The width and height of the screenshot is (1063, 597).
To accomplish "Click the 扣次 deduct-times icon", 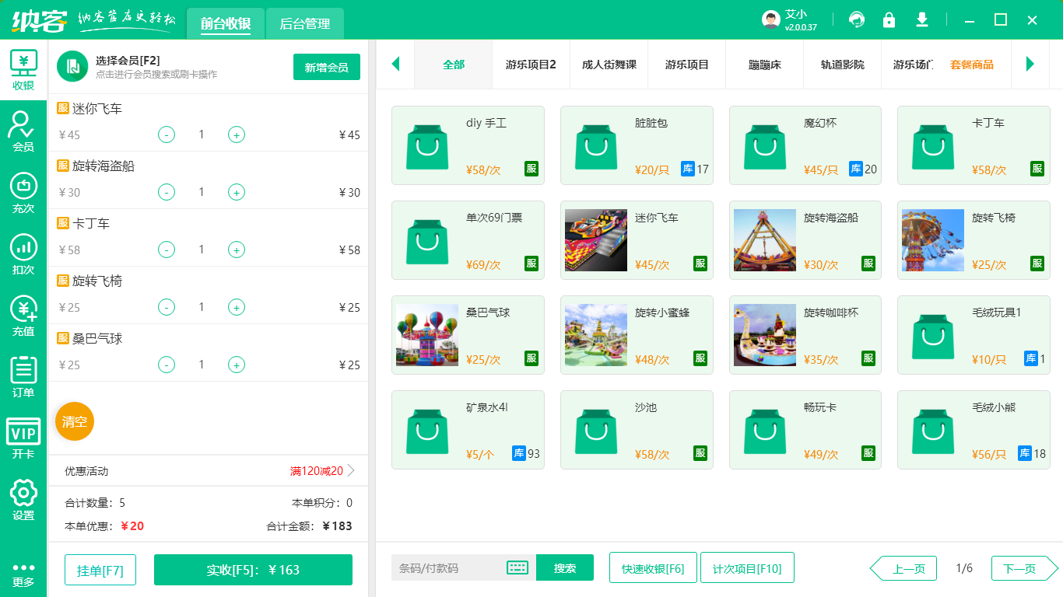I will [x=23, y=251].
